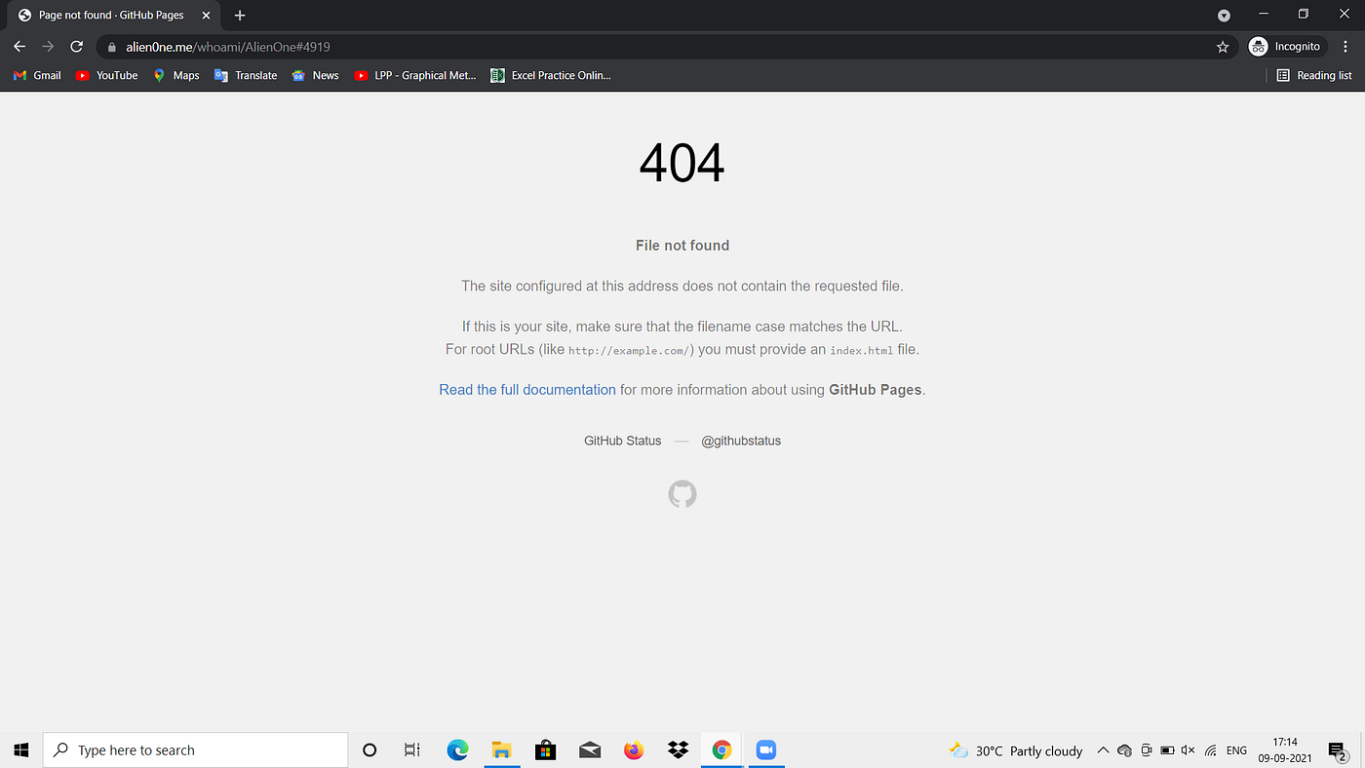Toggle the language to ENG in the tray
The image size is (1365, 768).
(x=1236, y=750)
